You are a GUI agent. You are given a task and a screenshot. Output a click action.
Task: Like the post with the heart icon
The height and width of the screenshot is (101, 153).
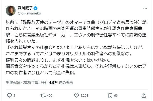pyautogui.click(x=76, y=95)
